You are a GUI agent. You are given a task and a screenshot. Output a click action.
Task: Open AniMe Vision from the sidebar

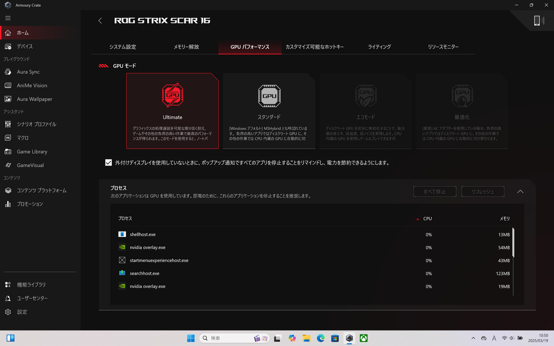coord(31,85)
